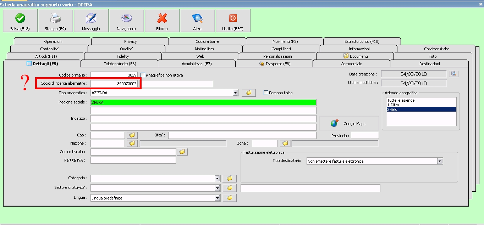The height and width of the screenshot is (225, 484).
Task: Open the Navigatore compass button
Action: (x=126, y=21)
